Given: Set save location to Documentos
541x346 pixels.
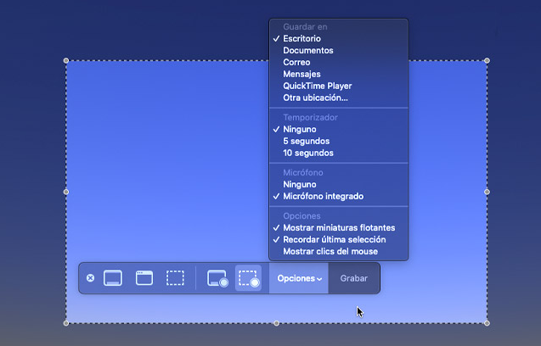Looking at the screenshot, I should 308,50.
